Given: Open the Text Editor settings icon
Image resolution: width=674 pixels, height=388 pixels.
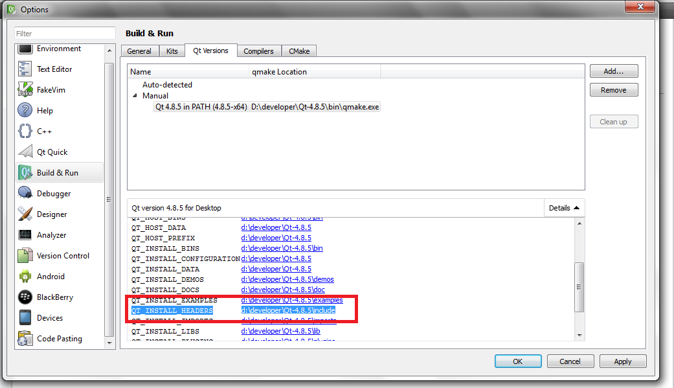Looking at the screenshot, I should (25, 69).
